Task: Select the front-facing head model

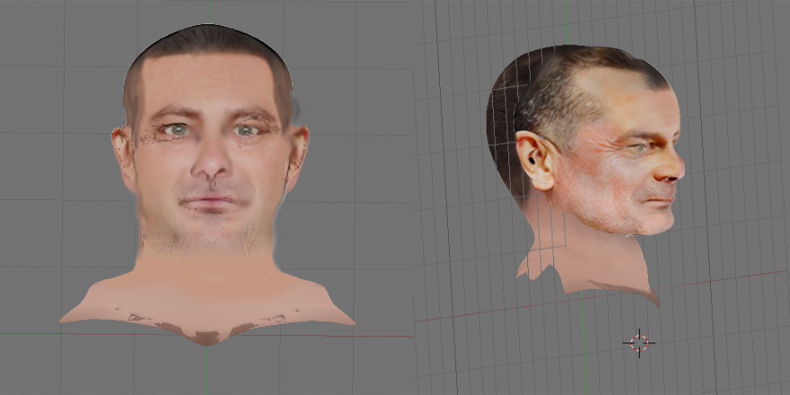Action: pos(207,184)
